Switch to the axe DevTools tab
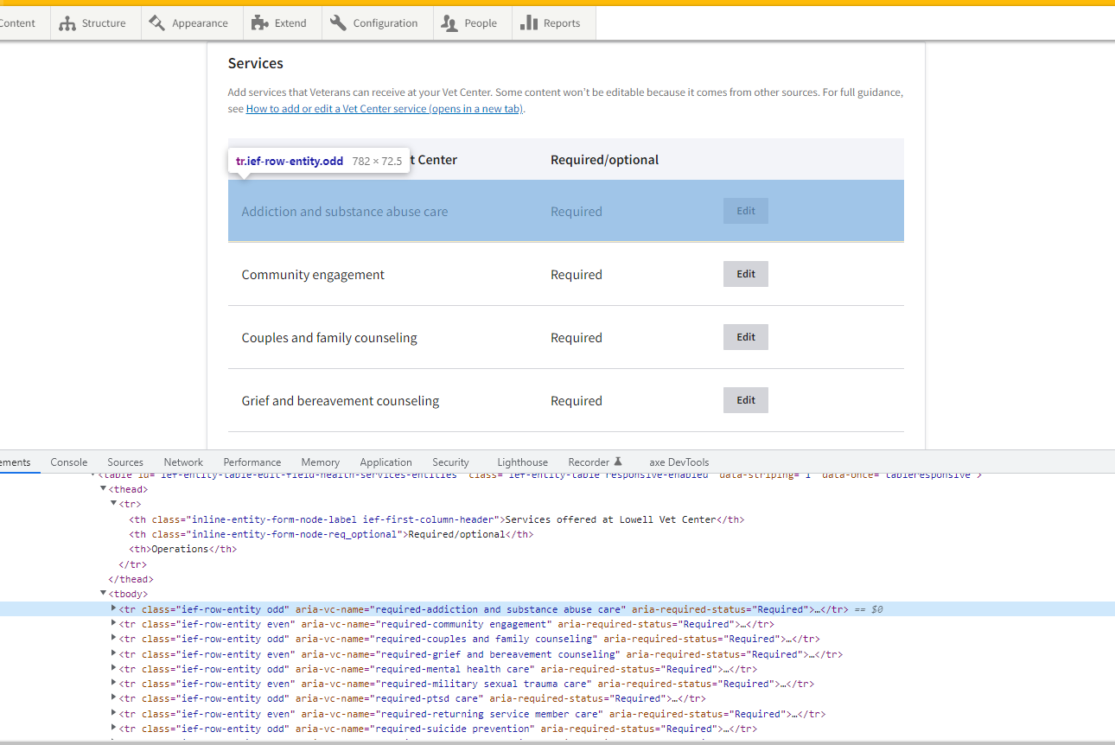1115x745 pixels. (679, 462)
